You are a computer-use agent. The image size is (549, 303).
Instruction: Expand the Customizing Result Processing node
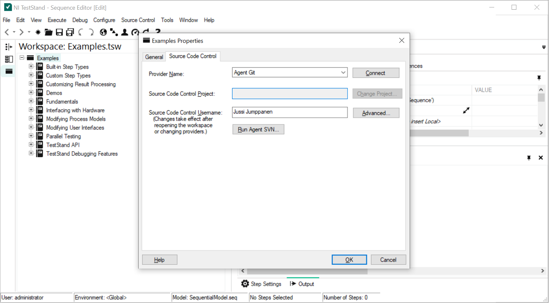[x=31, y=84]
